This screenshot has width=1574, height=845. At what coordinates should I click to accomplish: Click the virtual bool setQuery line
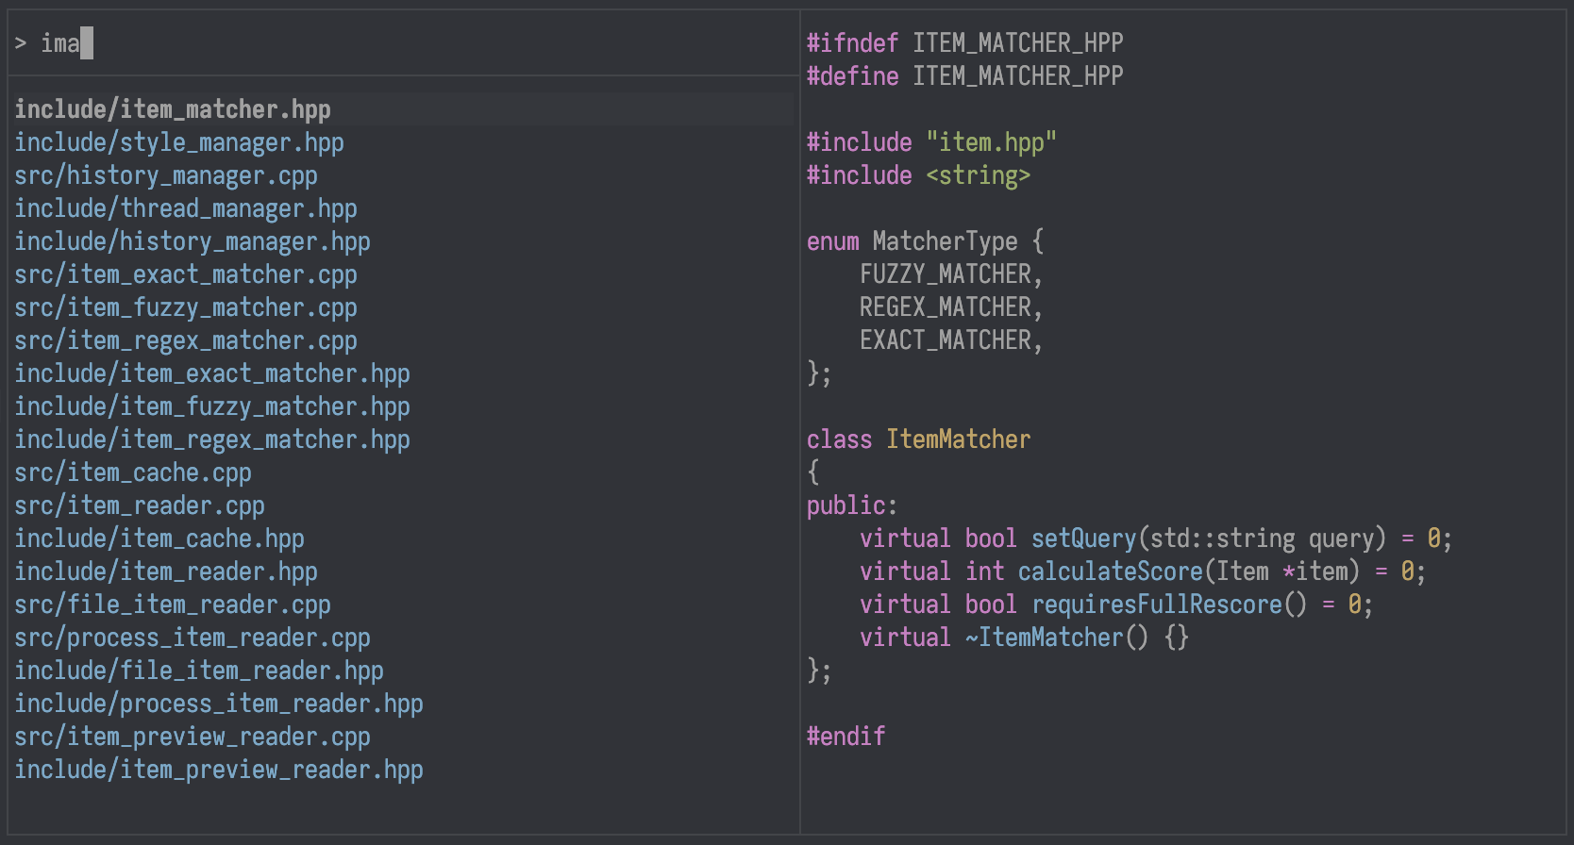tap(1156, 538)
